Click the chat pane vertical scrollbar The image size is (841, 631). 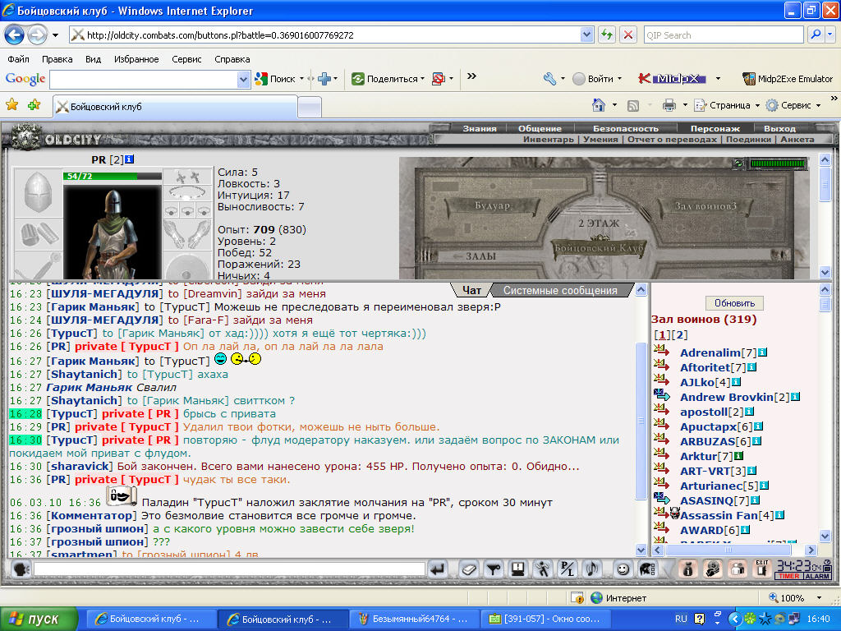[641, 420]
